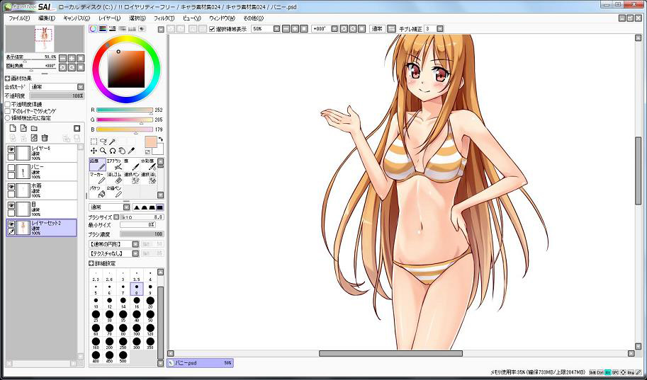Activate the rectangular selection tool
The image size is (647, 380).
[94, 142]
